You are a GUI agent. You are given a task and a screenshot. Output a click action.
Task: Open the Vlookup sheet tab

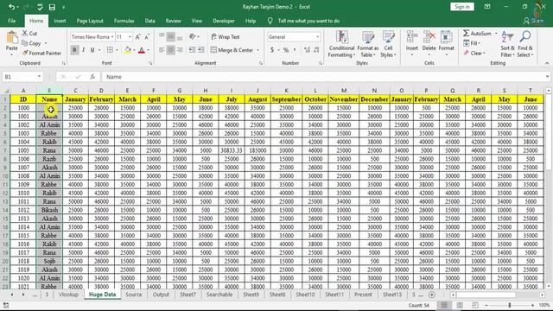68,295
